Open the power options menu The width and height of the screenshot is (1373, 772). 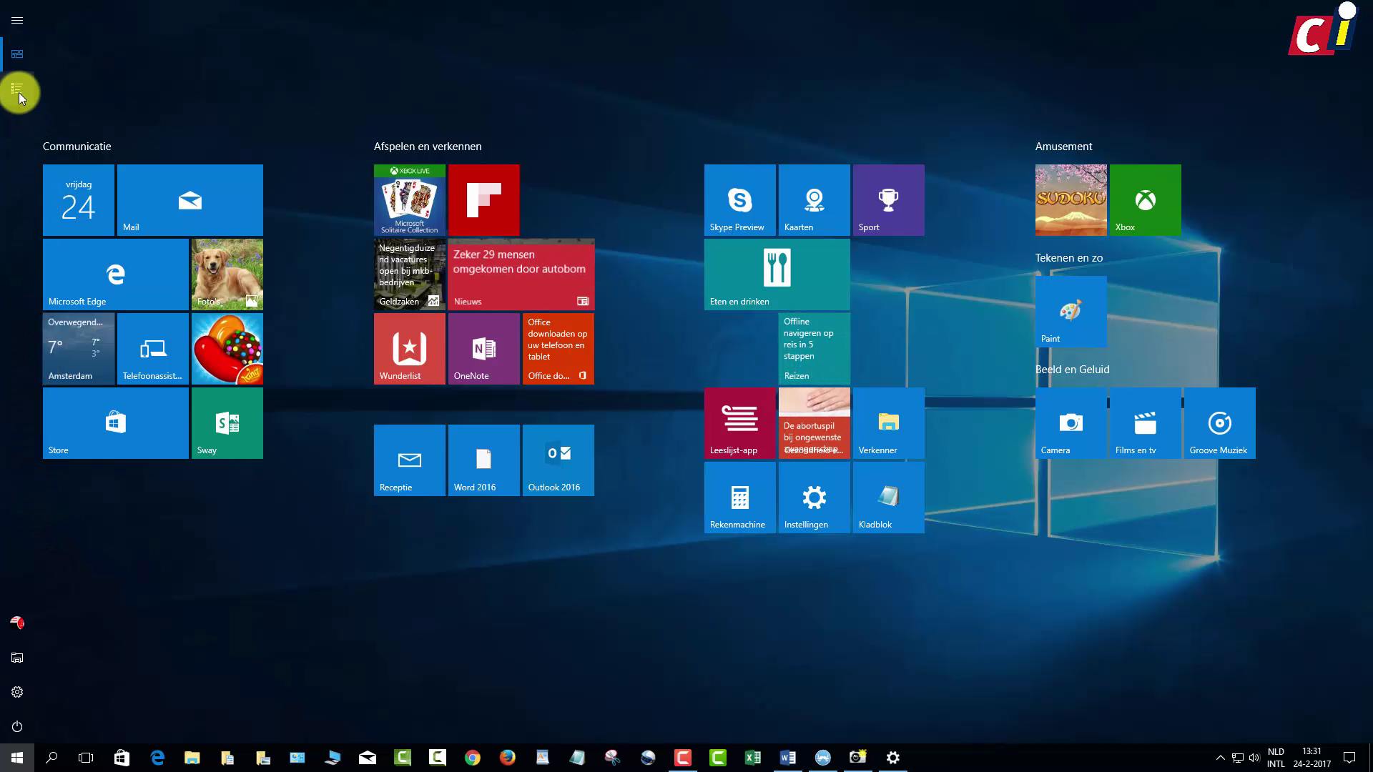click(17, 726)
